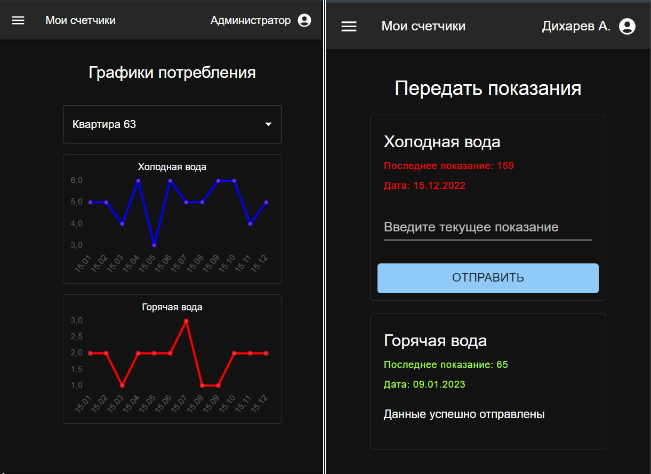Click Мои счетчики title in the Дихарев А. header

[x=423, y=26]
